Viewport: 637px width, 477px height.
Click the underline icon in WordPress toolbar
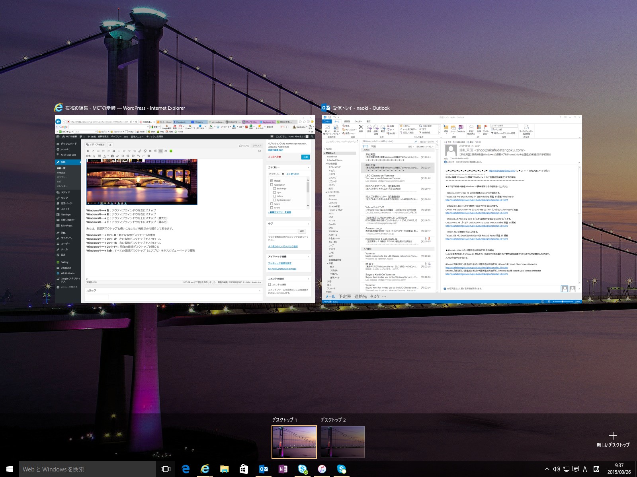coord(94,156)
